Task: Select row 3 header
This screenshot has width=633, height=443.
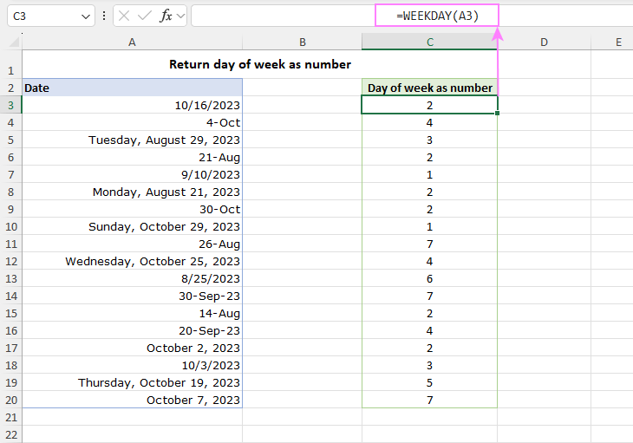Action: point(11,105)
